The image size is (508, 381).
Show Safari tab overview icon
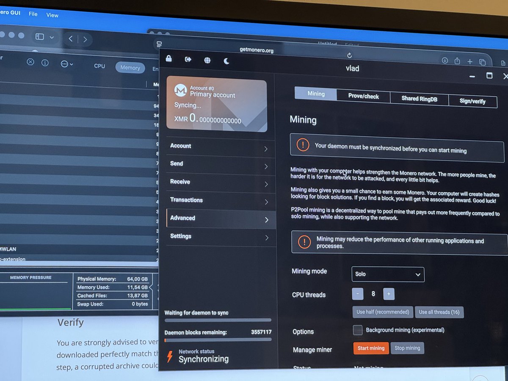[482, 62]
